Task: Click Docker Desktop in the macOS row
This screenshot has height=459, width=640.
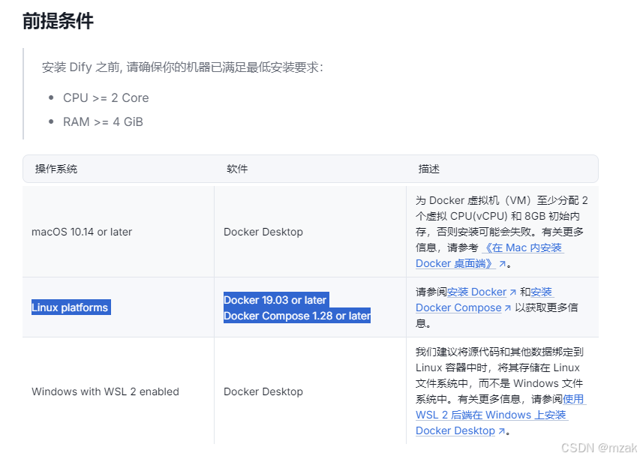Action: point(263,232)
